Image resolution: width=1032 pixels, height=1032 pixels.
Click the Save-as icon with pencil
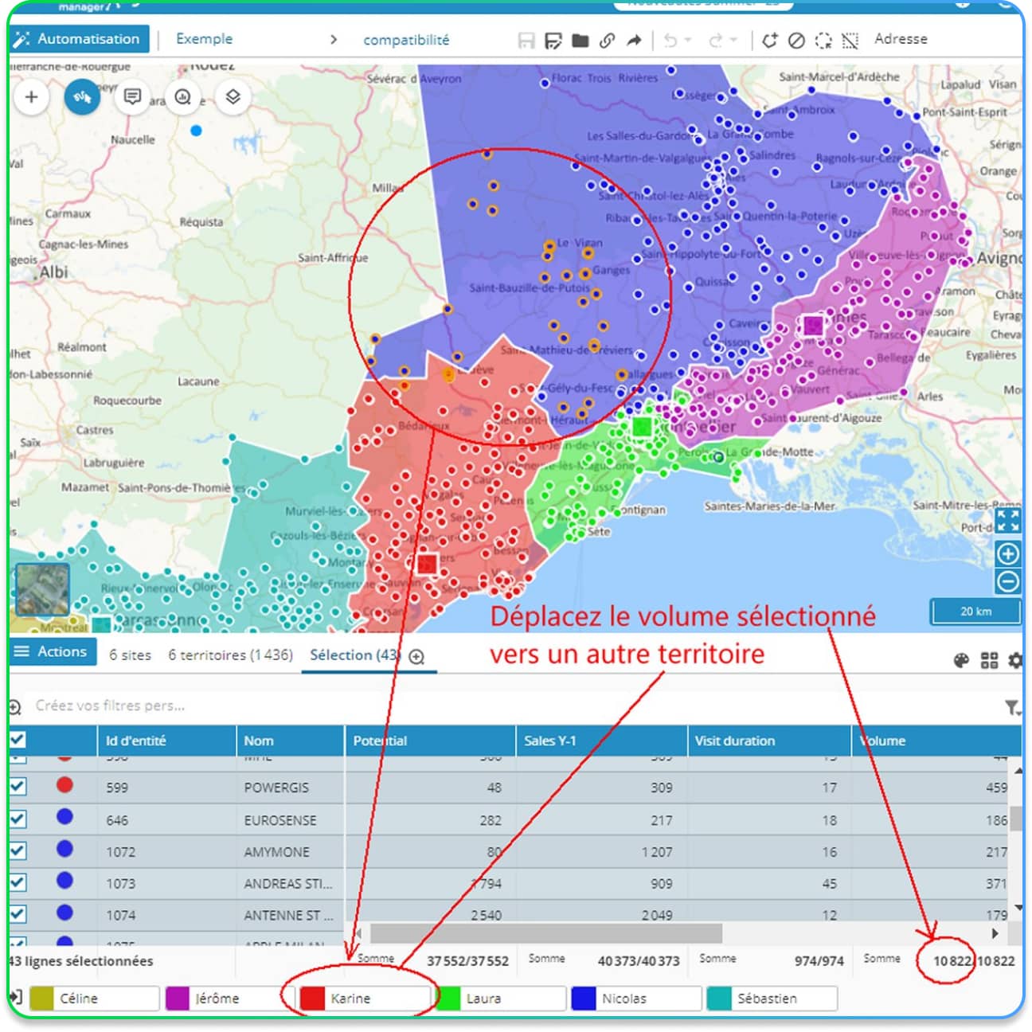click(553, 40)
